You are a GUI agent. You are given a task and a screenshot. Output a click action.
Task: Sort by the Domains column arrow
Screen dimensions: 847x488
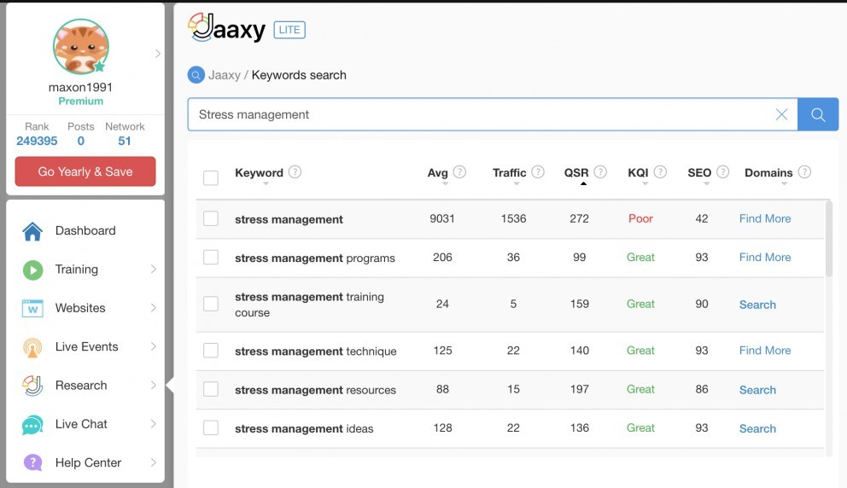click(785, 184)
